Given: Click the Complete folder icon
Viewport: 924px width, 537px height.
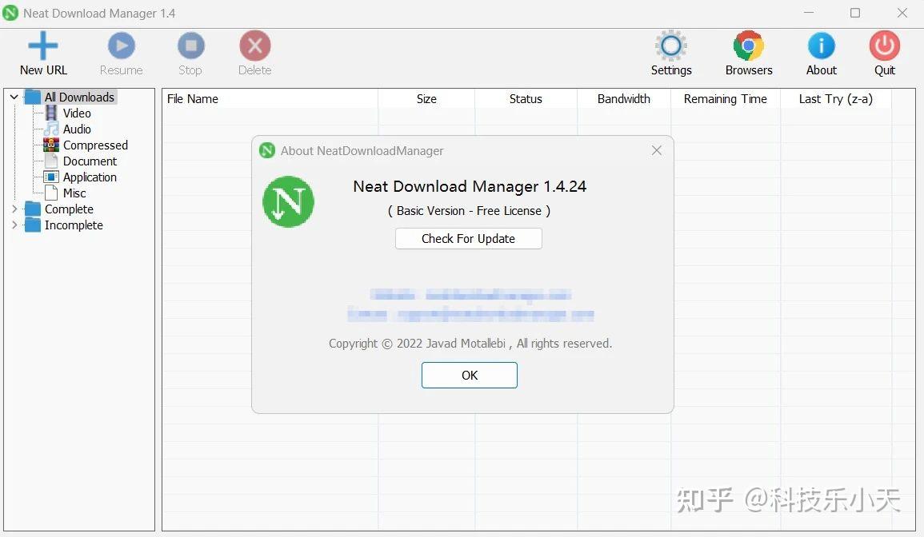Looking at the screenshot, I should coord(33,209).
